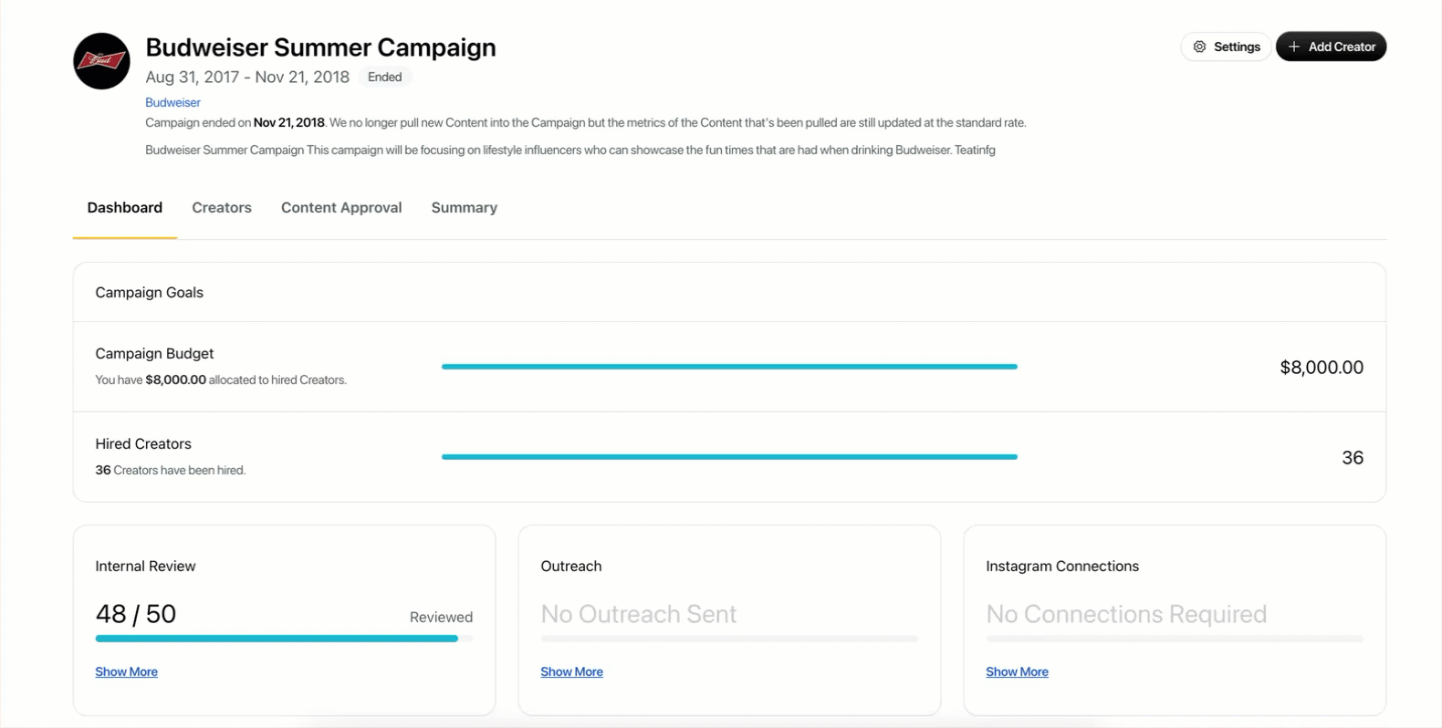Select the Summary tab
Screen dimensions: 1442x728
tap(465, 208)
